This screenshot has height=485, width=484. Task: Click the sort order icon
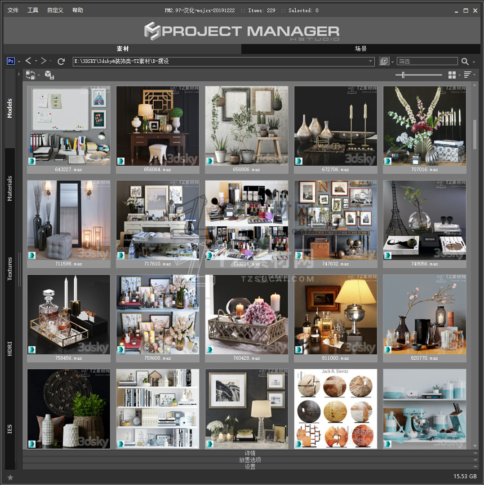click(x=467, y=75)
